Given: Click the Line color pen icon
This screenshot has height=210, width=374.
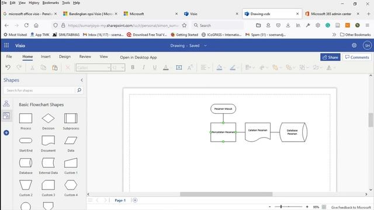Looking at the screenshot, I should (233, 68).
